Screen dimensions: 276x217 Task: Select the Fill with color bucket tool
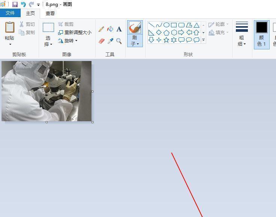[110, 29]
